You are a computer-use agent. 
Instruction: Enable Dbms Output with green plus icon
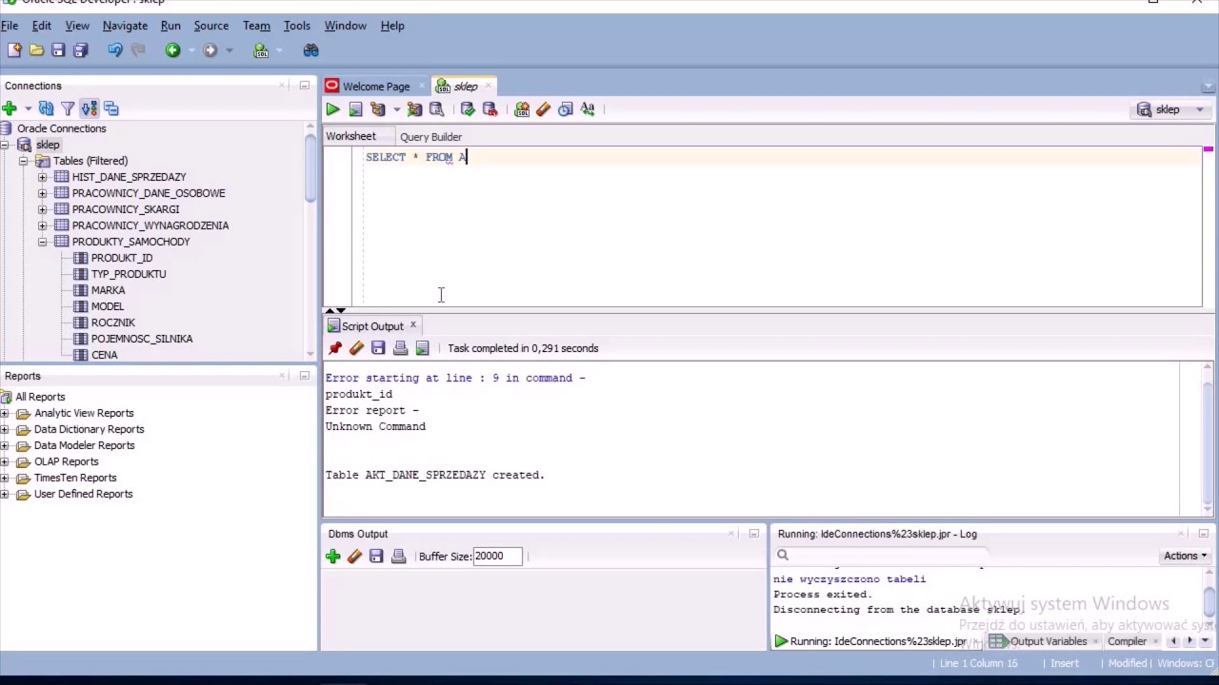coord(332,557)
